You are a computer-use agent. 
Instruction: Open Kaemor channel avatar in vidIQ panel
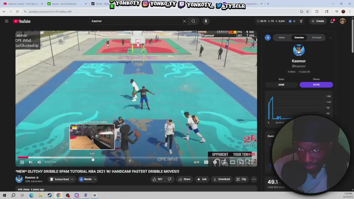pyautogui.click(x=299, y=50)
